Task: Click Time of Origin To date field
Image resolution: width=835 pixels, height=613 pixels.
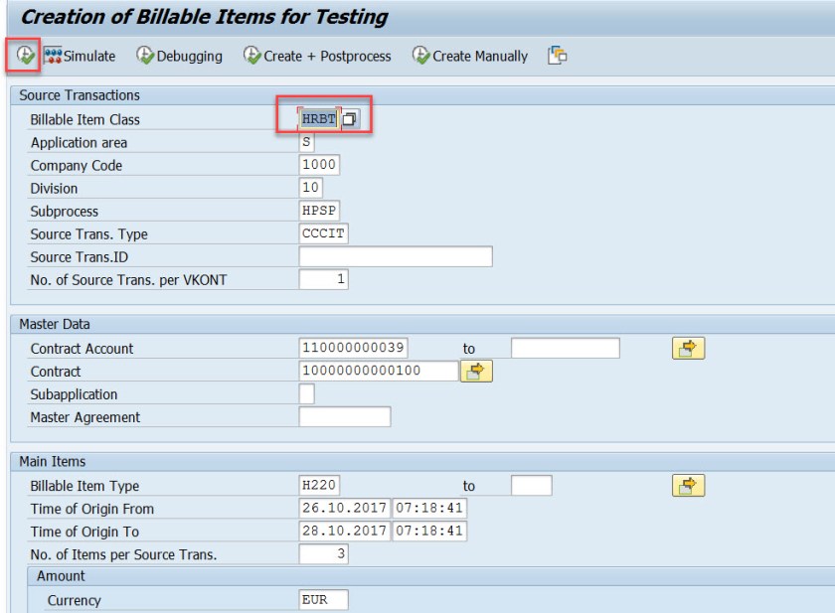Action: tap(345, 532)
